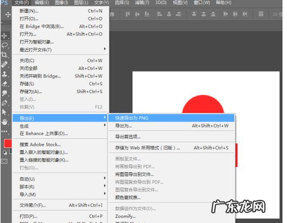Click Distribute Vertical Centers icon

[203, 14]
